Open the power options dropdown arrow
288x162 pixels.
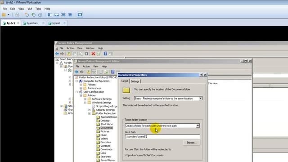(x=8, y=15)
